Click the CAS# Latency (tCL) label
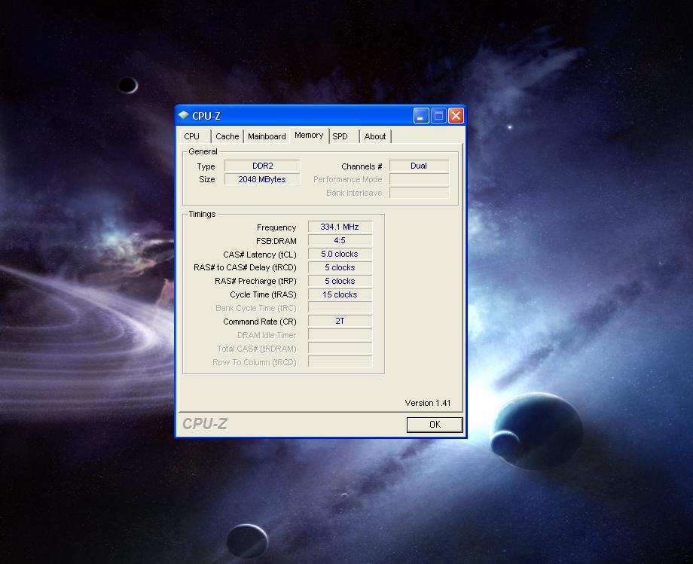The width and height of the screenshot is (693, 564). 260,255
